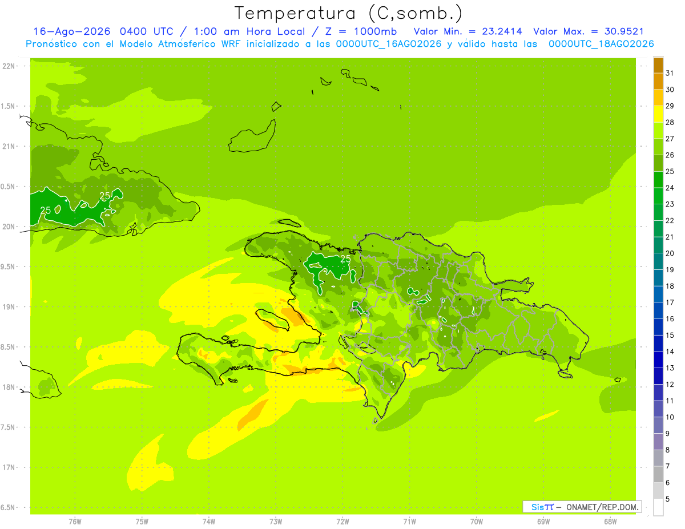The height and width of the screenshot is (529, 685).
Task: Click the '68W' longitude axis label
Action: (x=610, y=521)
